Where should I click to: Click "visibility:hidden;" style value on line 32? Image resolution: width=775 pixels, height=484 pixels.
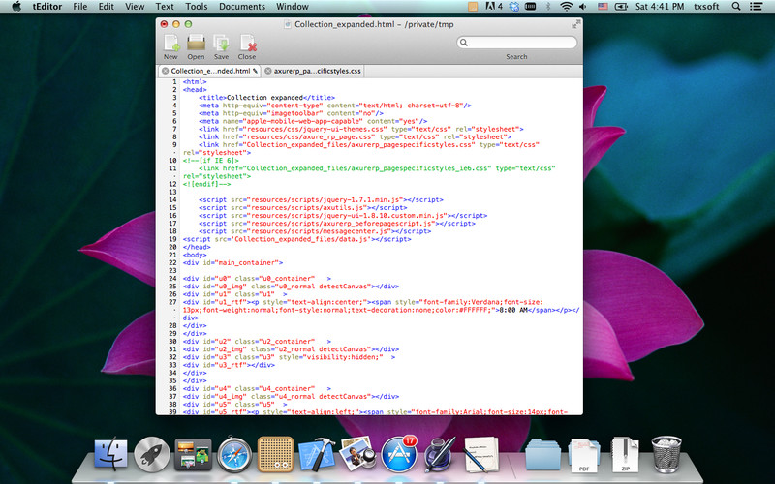point(343,357)
